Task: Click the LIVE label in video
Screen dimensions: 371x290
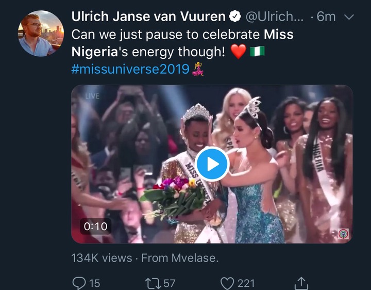Action: click(x=92, y=96)
